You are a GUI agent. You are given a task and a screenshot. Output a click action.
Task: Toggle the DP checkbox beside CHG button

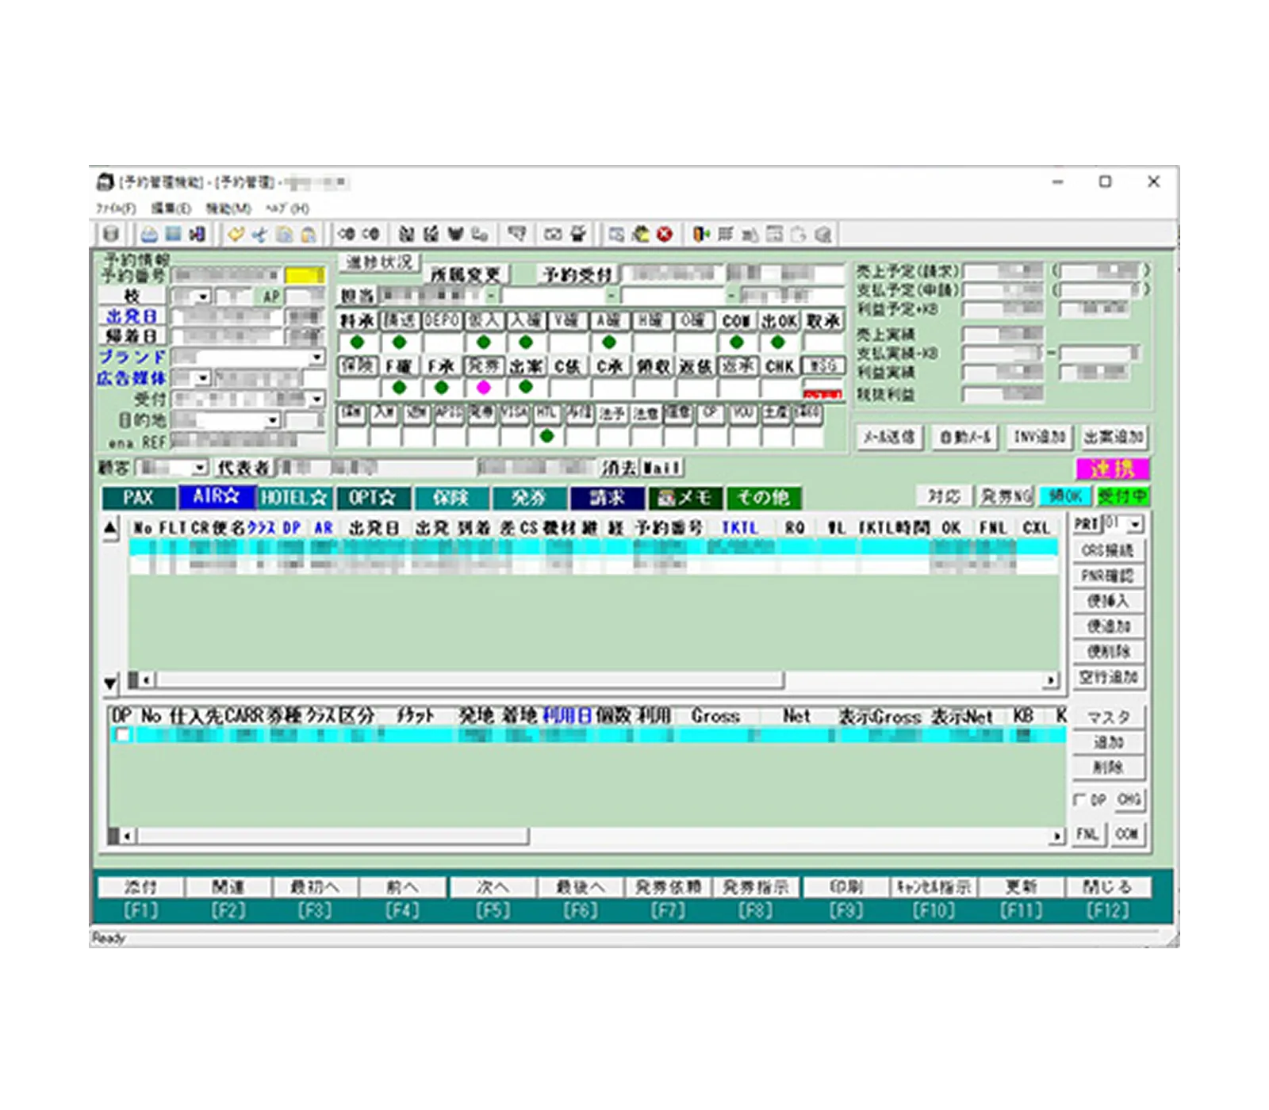[1079, 800]
